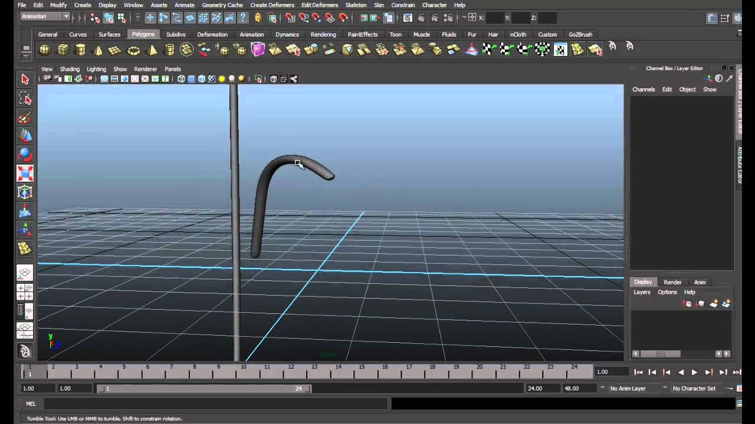755x424 pixels.
Task: Toggle textured display in viewport
Action: (211, 79)
